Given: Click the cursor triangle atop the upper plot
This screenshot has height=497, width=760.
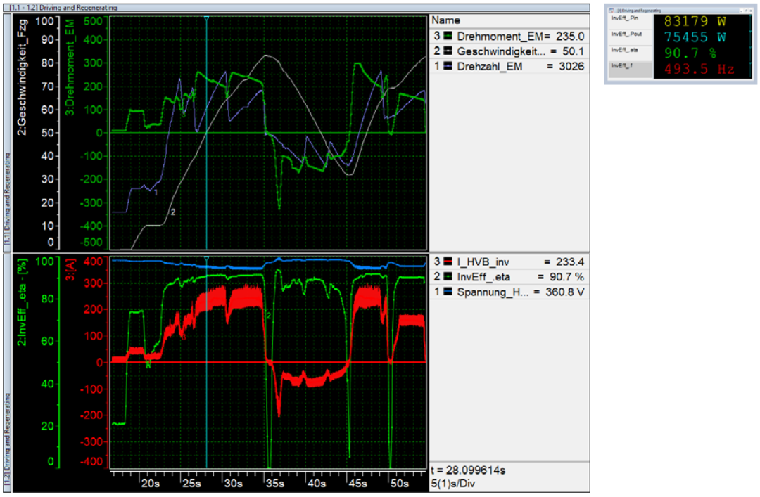Looking at the screenshot, I should tap(206, 19).
